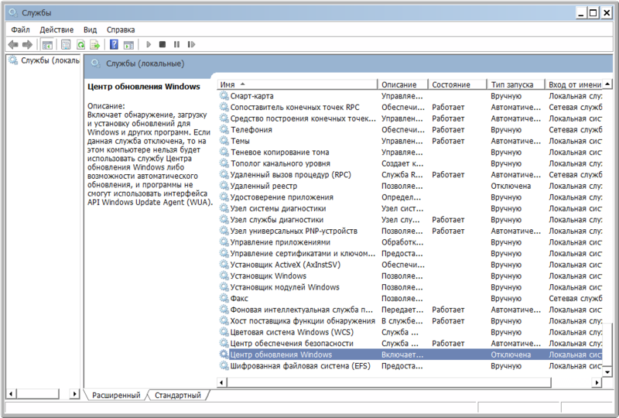Click list vertical scrollbar down arrow
This screenshot has height=418, width=619.
tap(607, 372)
